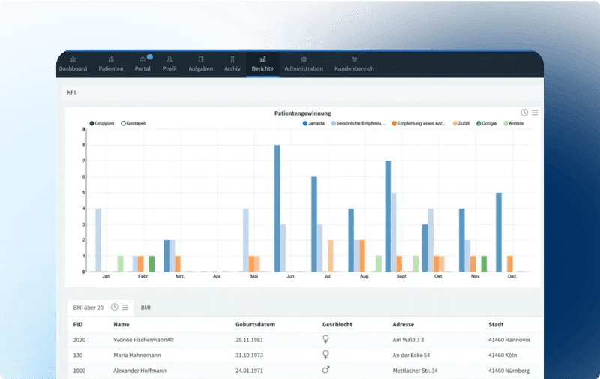Open Kundenbereich shopping cart icon
The image size is (600, 379).
point(354,59)
